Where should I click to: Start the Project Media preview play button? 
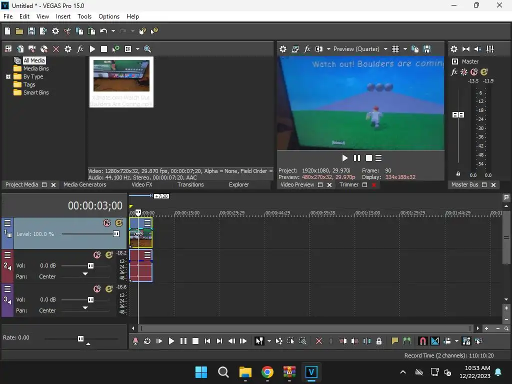click(x=92, y=49)
